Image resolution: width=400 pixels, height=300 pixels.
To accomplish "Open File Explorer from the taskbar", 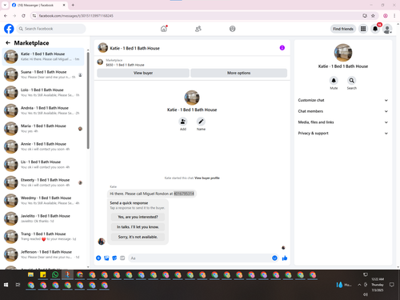I will click(30, 274).
